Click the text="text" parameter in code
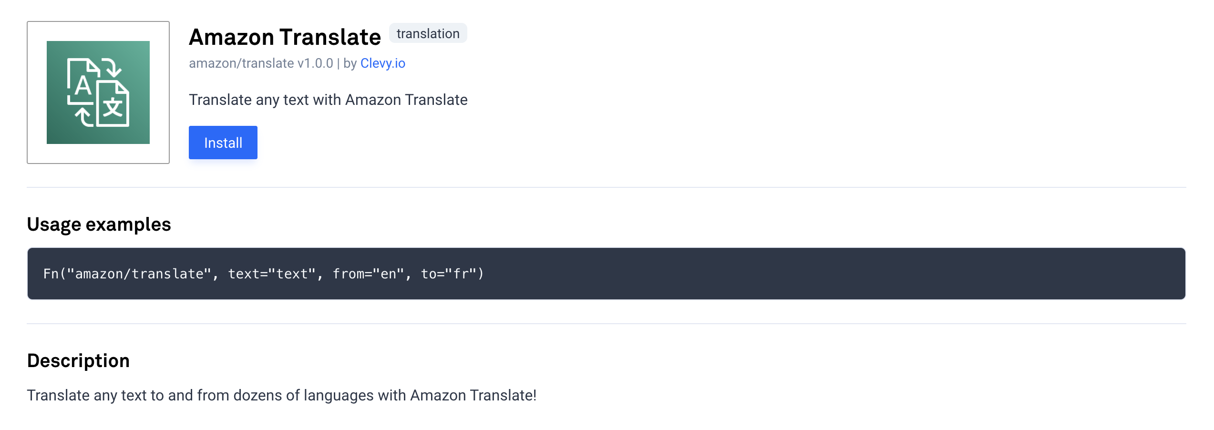The height and width of the screenshot is (430, 1214). (272, 274)
